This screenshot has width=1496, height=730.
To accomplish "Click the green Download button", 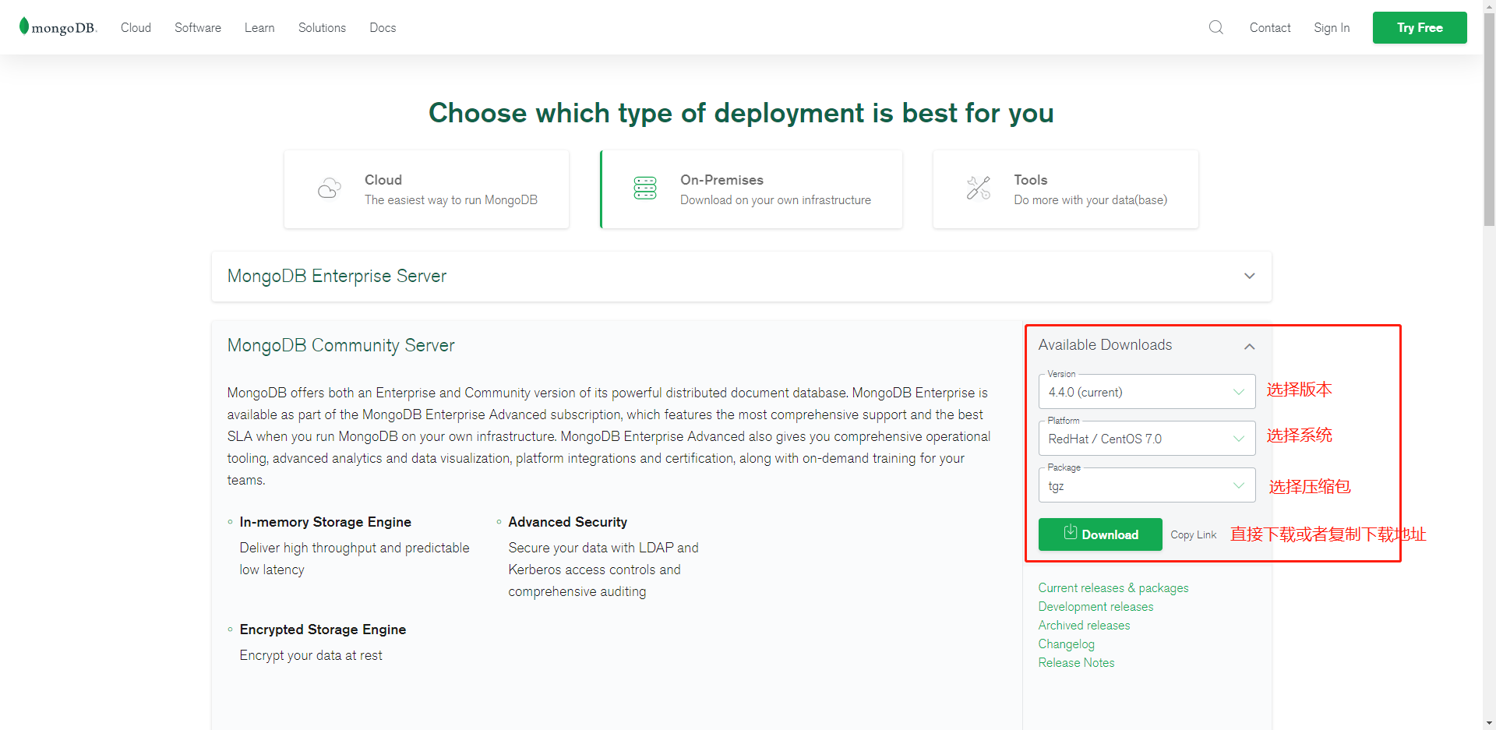I will [x=1100, y=534].
